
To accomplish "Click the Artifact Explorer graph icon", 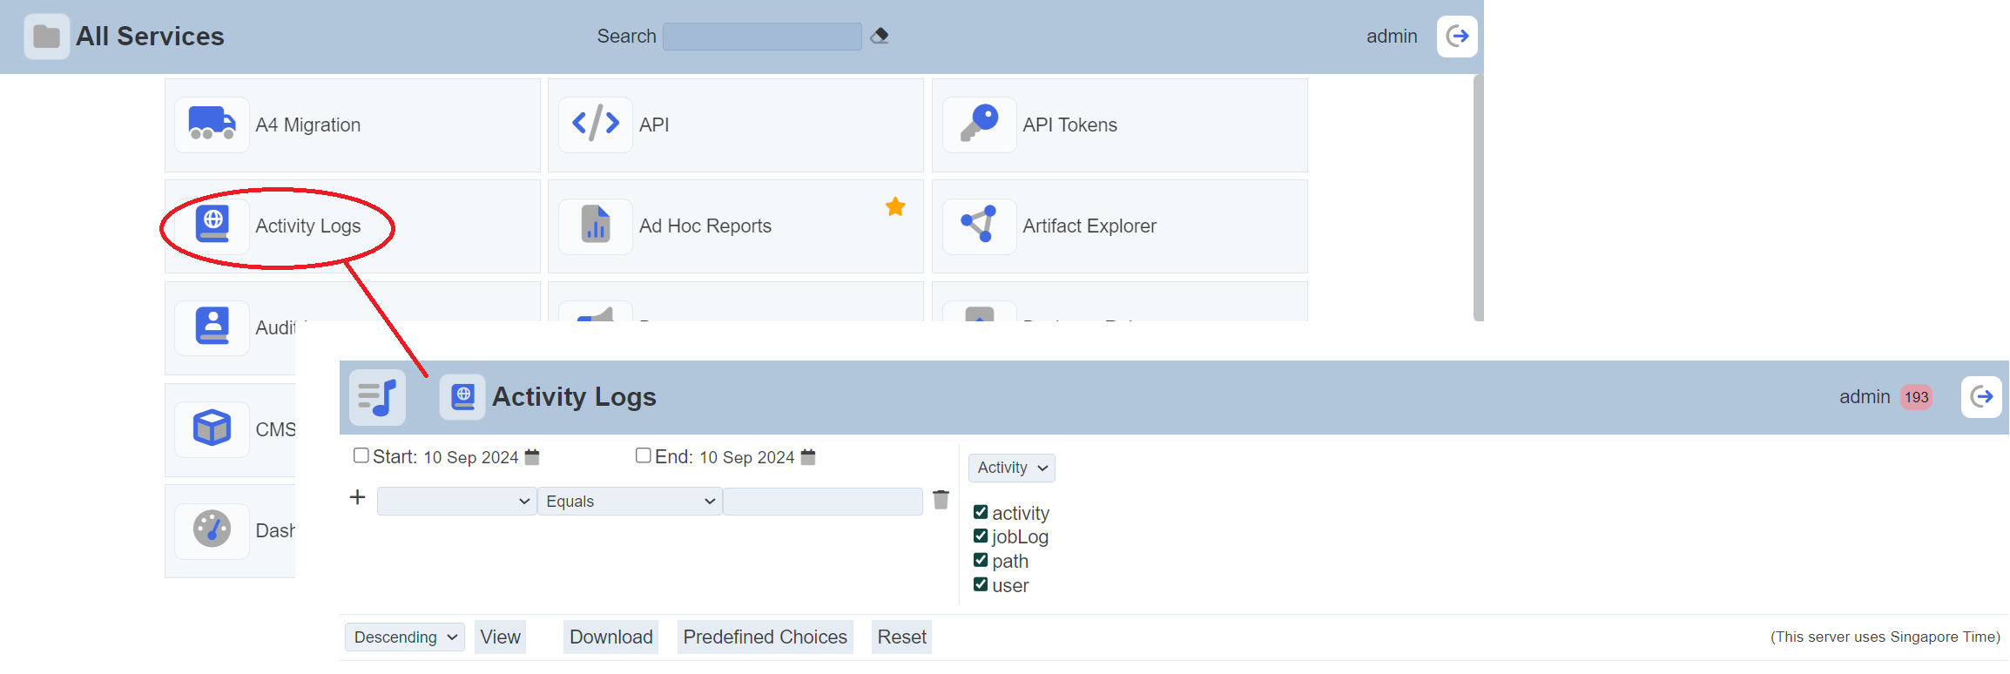I will [980, 226].
